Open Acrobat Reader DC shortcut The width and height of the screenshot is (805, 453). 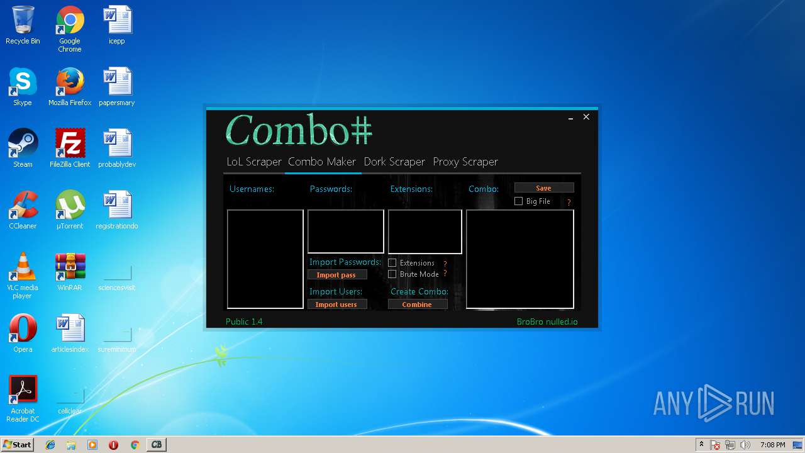click(23, 400)
